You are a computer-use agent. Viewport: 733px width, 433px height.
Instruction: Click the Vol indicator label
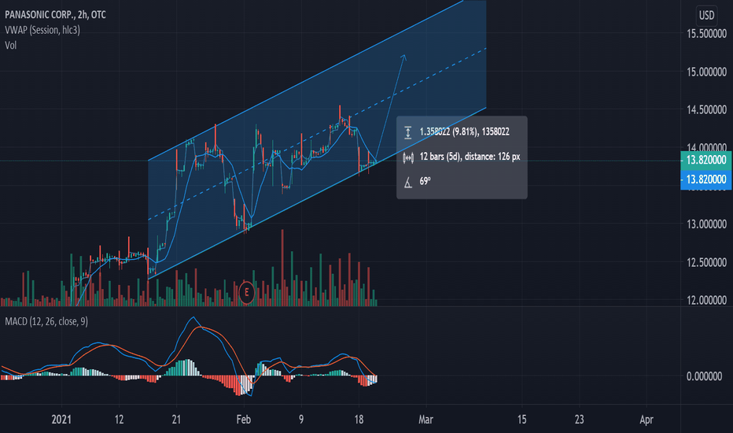[11, 45]
